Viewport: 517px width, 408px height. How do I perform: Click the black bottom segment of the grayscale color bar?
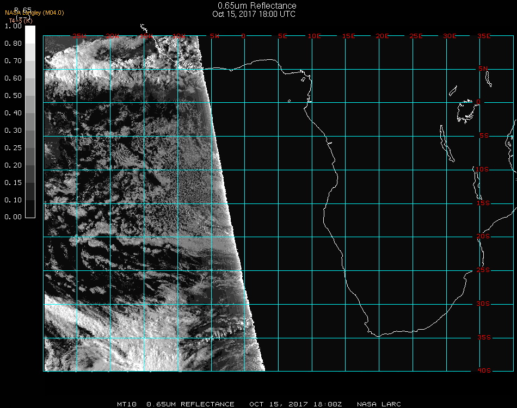(x=30, y=209)
